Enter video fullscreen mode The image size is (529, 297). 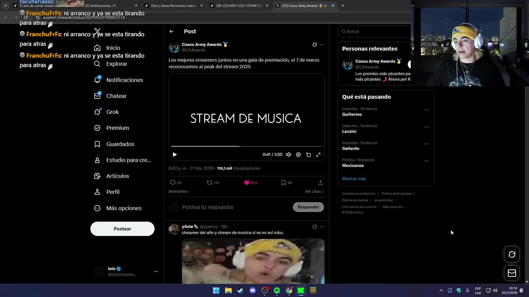pyautogui.click(x=318, y=155)
